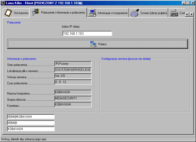Click the Kometarz field showing KOBAYASHI
Viewport: 196px width, 142px height.
pyautogui.click(x=73, y=104)
